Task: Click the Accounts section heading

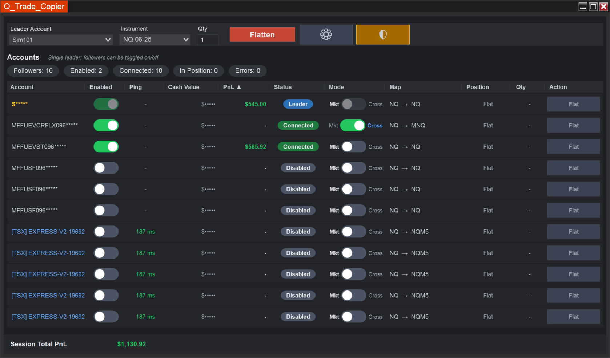Action: click(x=23, y=57)
